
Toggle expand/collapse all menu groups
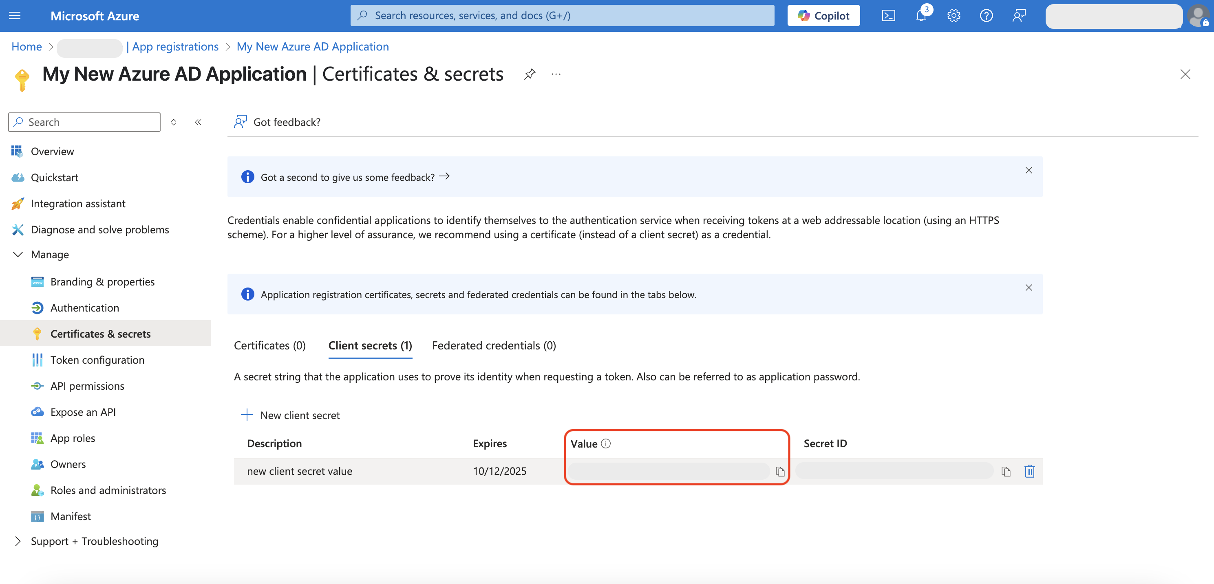[173, 122]
